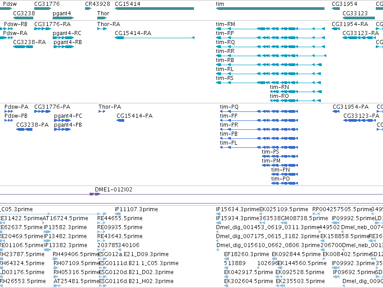Image resolution: width=383 pixels, height=288 pixels.
Task: Select the Pdsw-RA transcript label
Action: coord(15,33)
